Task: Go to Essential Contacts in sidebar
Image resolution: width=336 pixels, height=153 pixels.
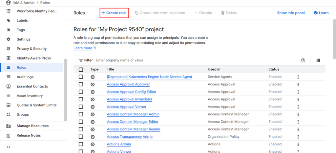Action: coord(31,86)
